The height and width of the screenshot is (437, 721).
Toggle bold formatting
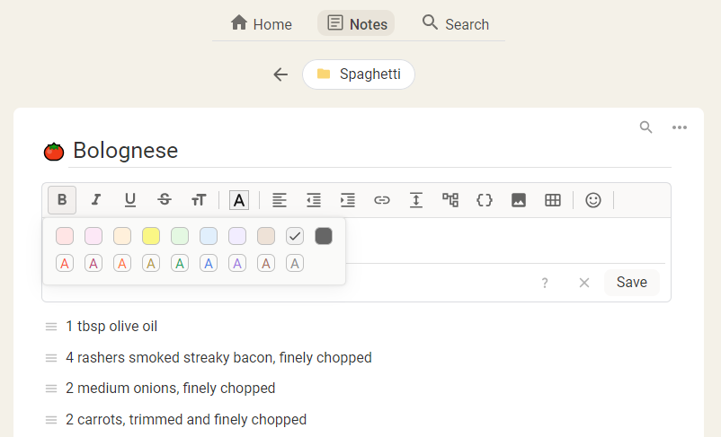[x=62, y=200]
